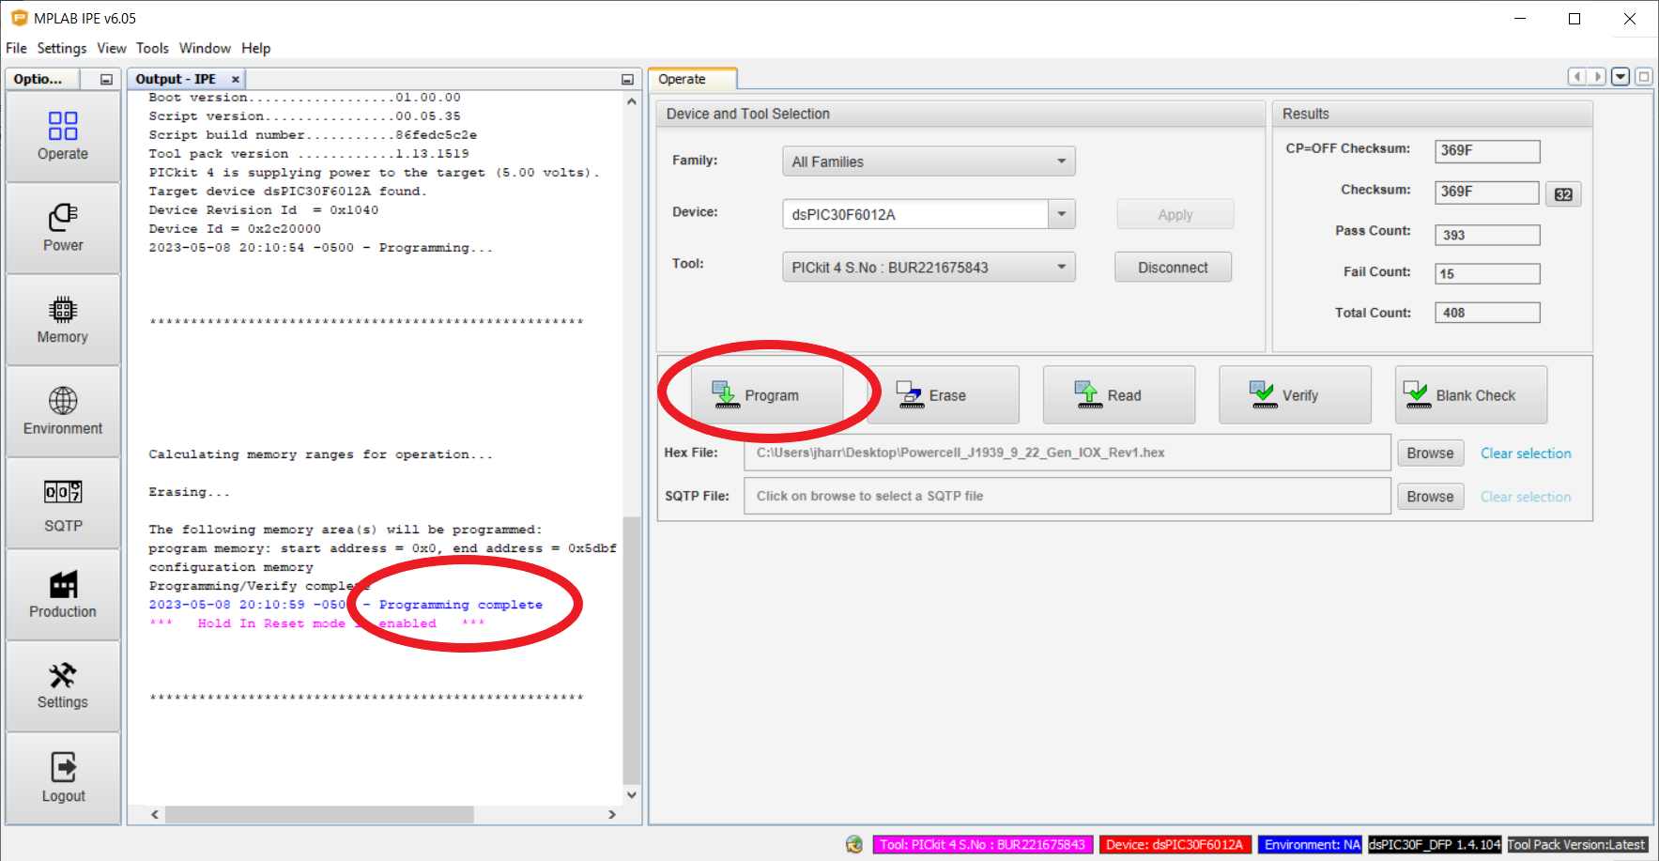The height and width of the screenshot is (861, 1659).
Task: Click the Hex File path field
Action: click(x=1067, y=453)
